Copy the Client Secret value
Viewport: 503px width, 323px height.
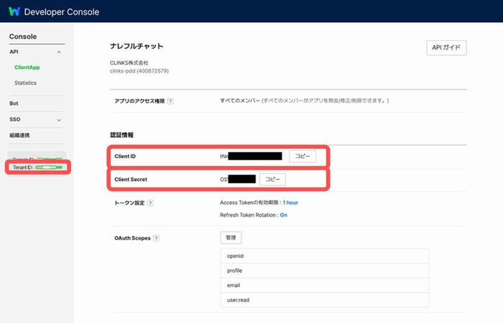[x=272, y=179]
